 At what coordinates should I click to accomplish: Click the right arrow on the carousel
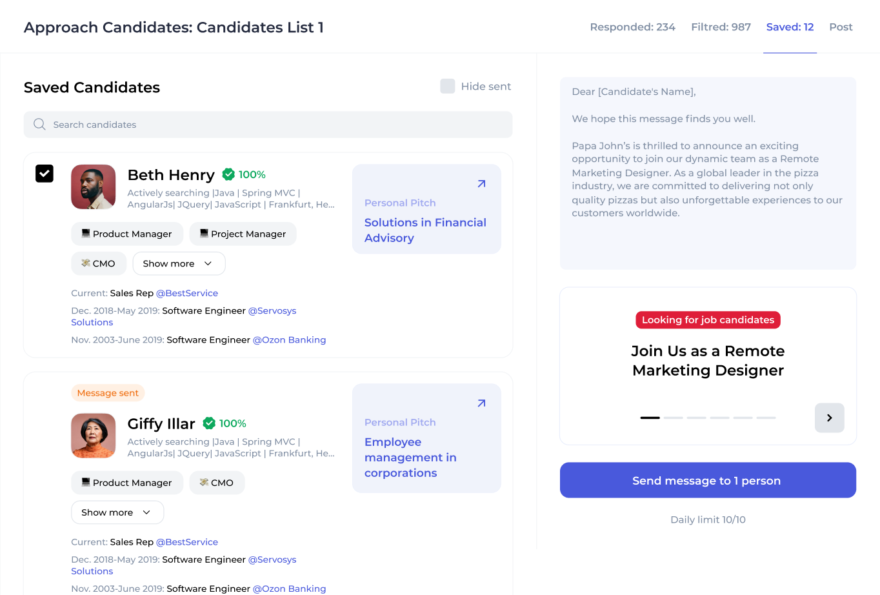click(829, 418)
